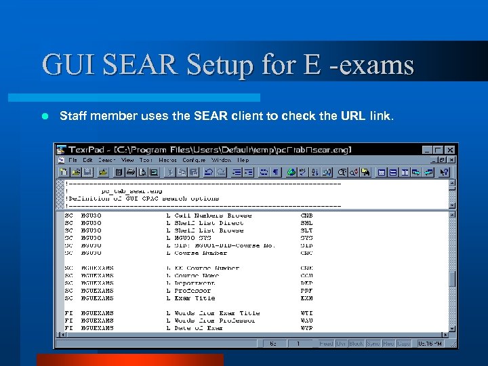Click the Caps indicator in status bar
The image size is (488, 366).
click(x=404, y=344)
